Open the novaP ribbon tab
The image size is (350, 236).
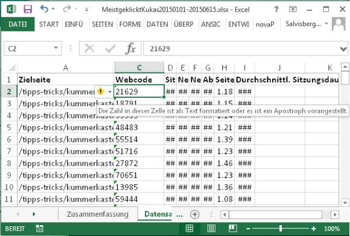(265, 24)
